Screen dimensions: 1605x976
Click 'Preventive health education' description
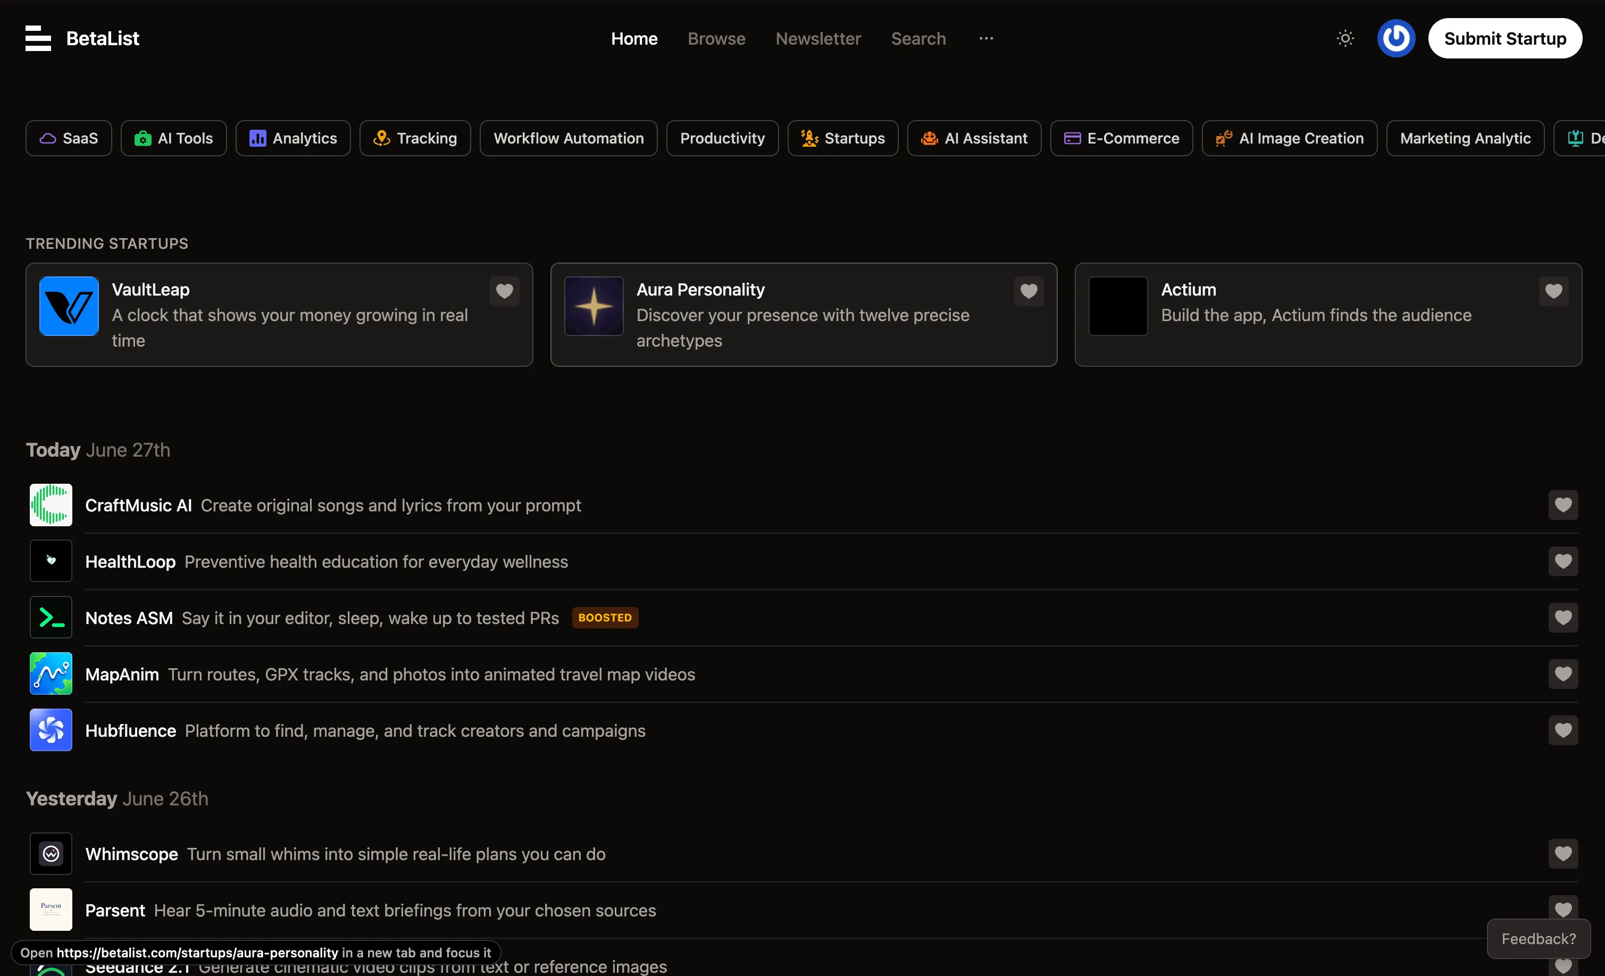[x=377, y=561]
